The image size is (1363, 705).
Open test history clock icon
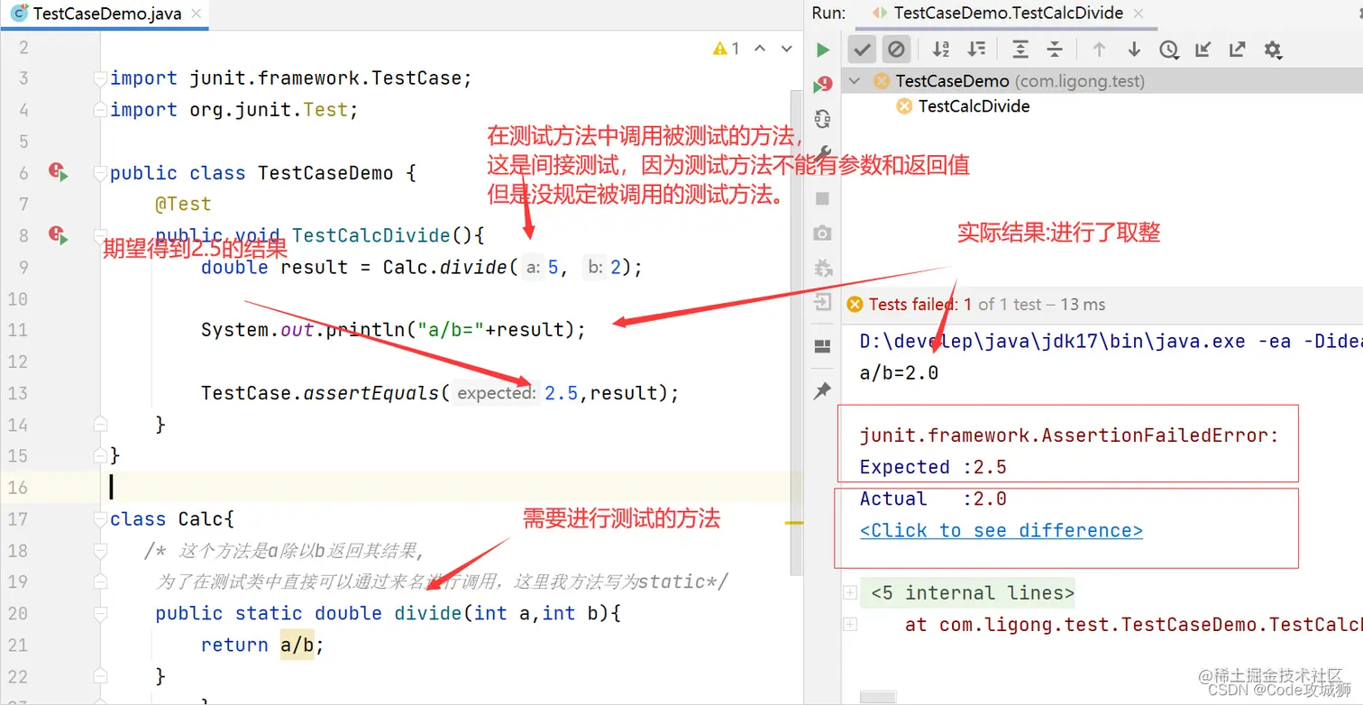point(1169,50)
